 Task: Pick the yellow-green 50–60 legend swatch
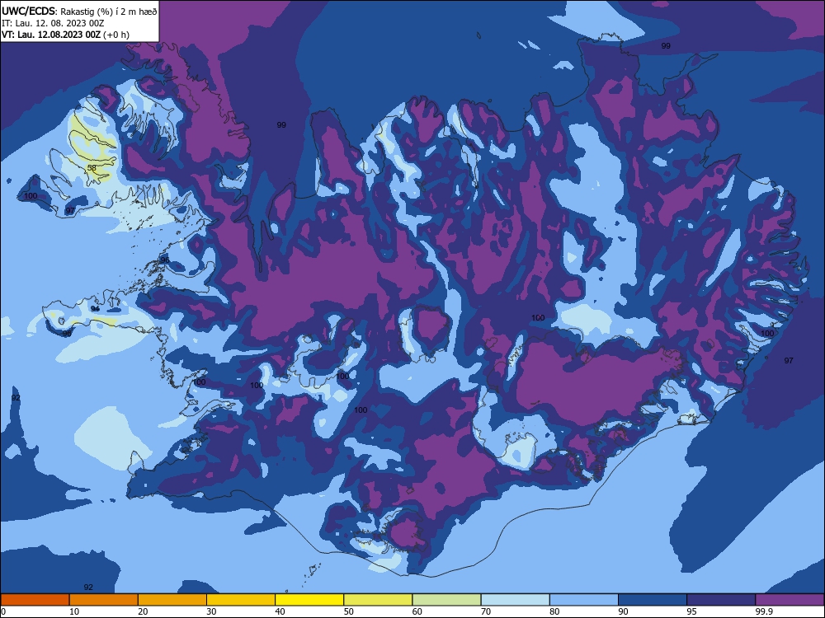pyautogui.click(x=378, y=600)
